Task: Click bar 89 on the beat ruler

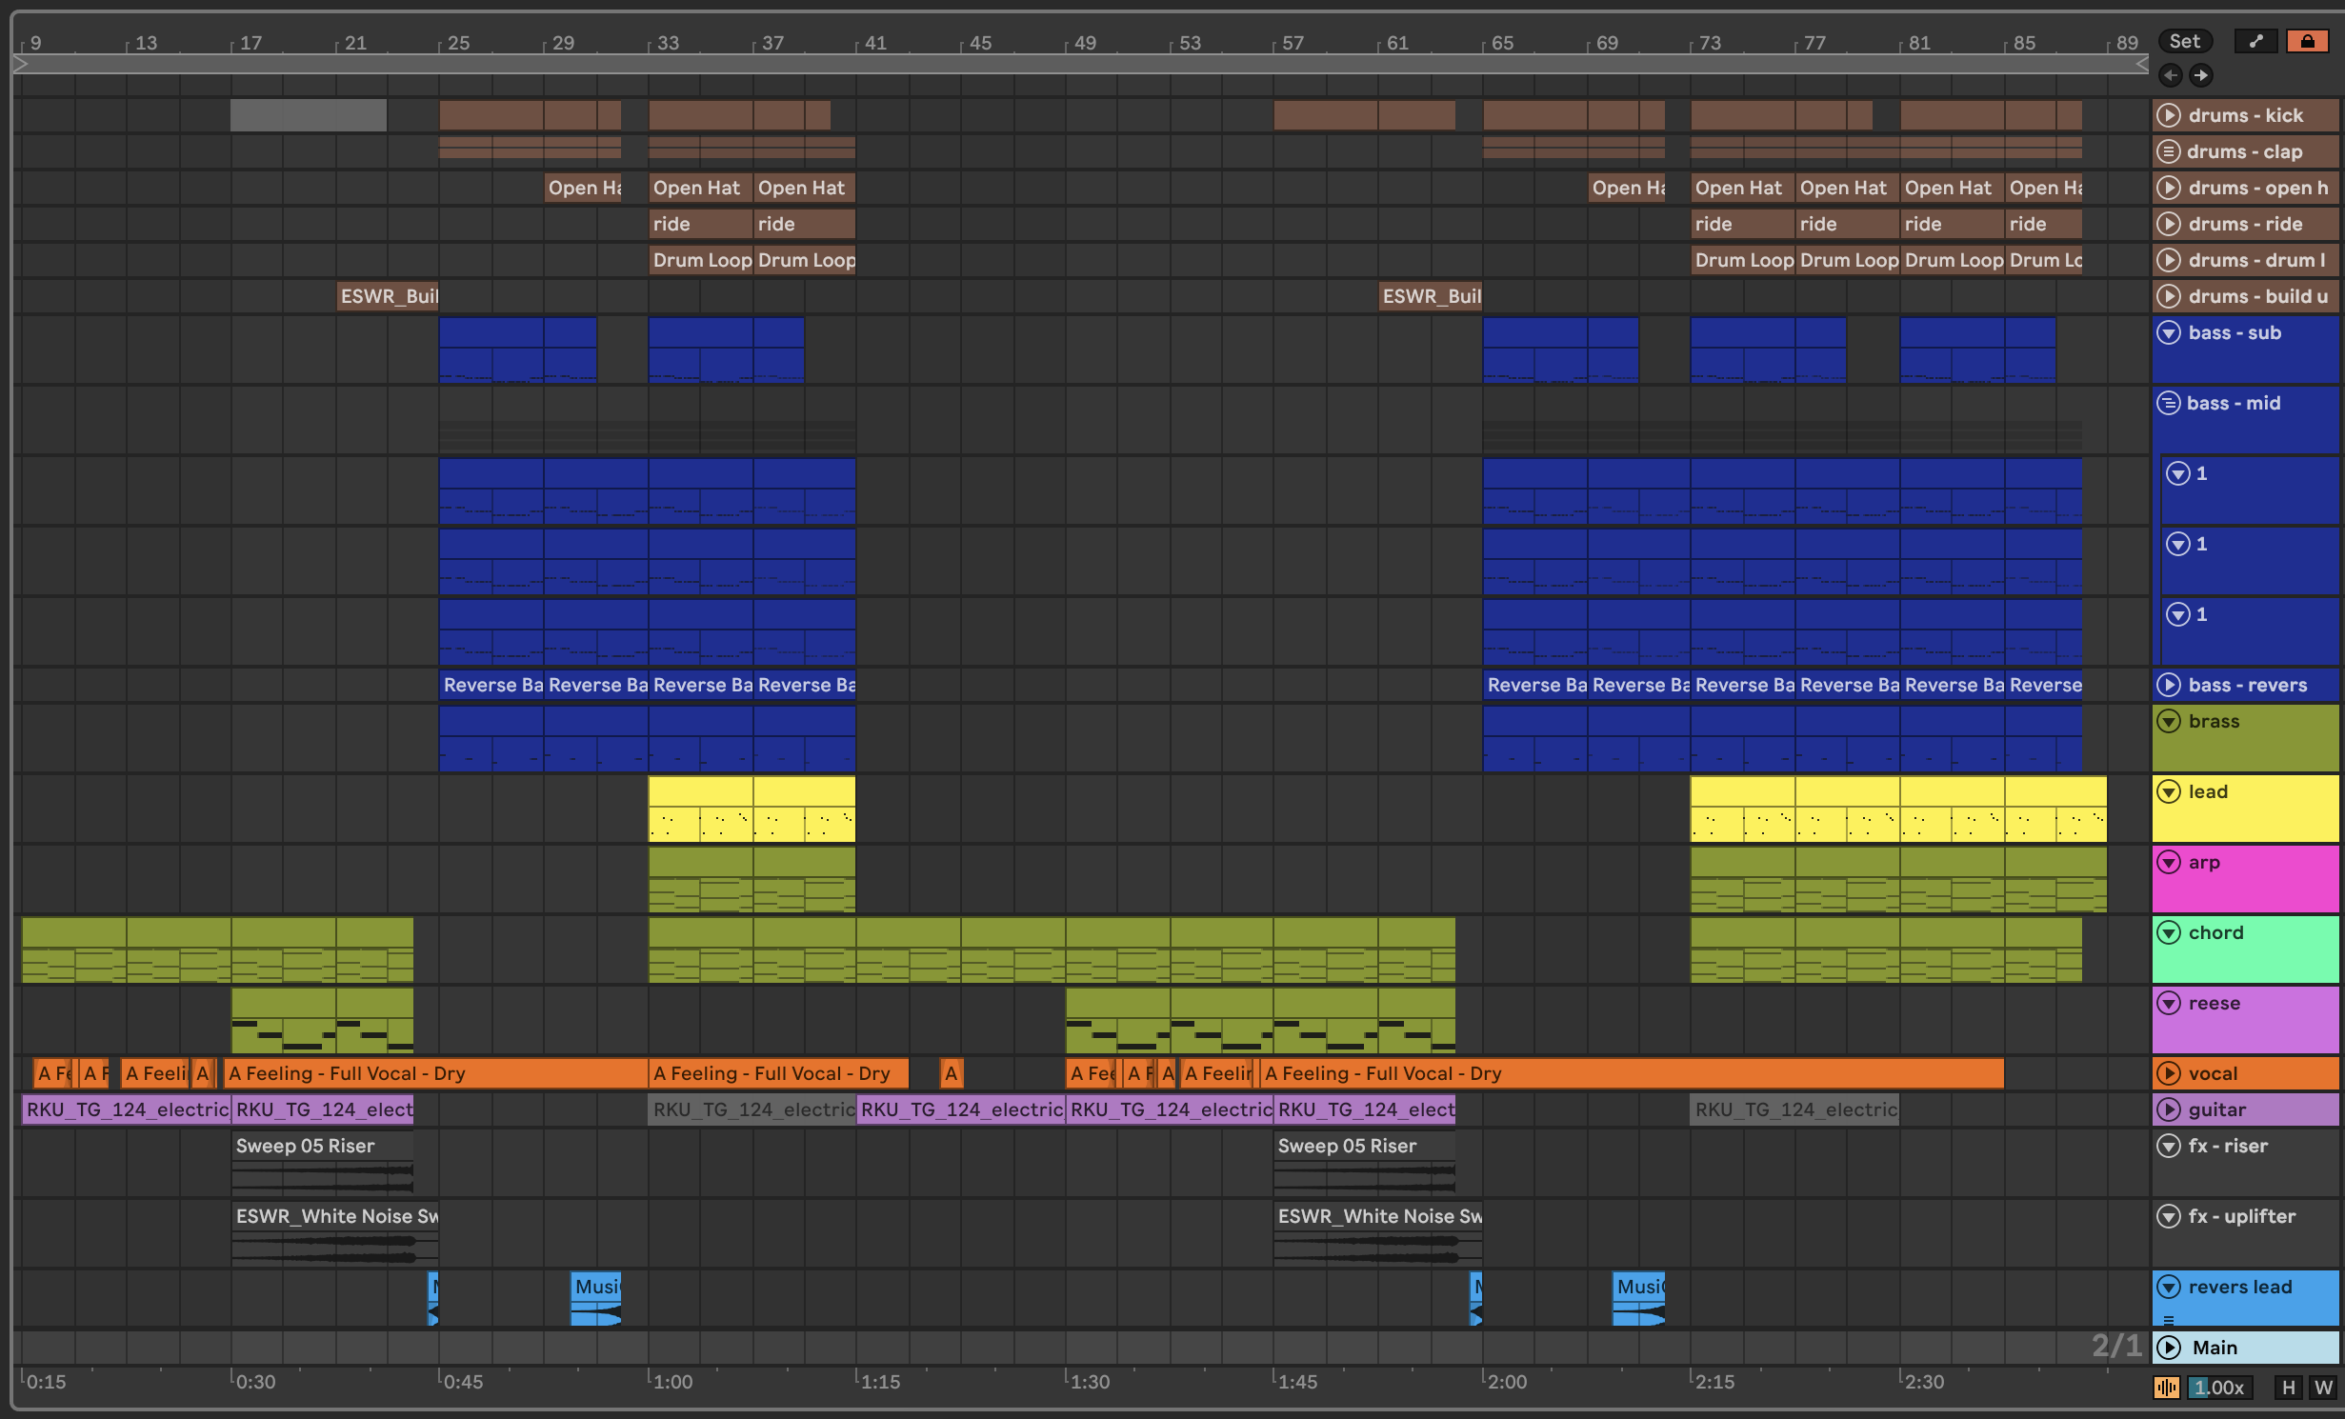Action: [x=2127, y=43]
